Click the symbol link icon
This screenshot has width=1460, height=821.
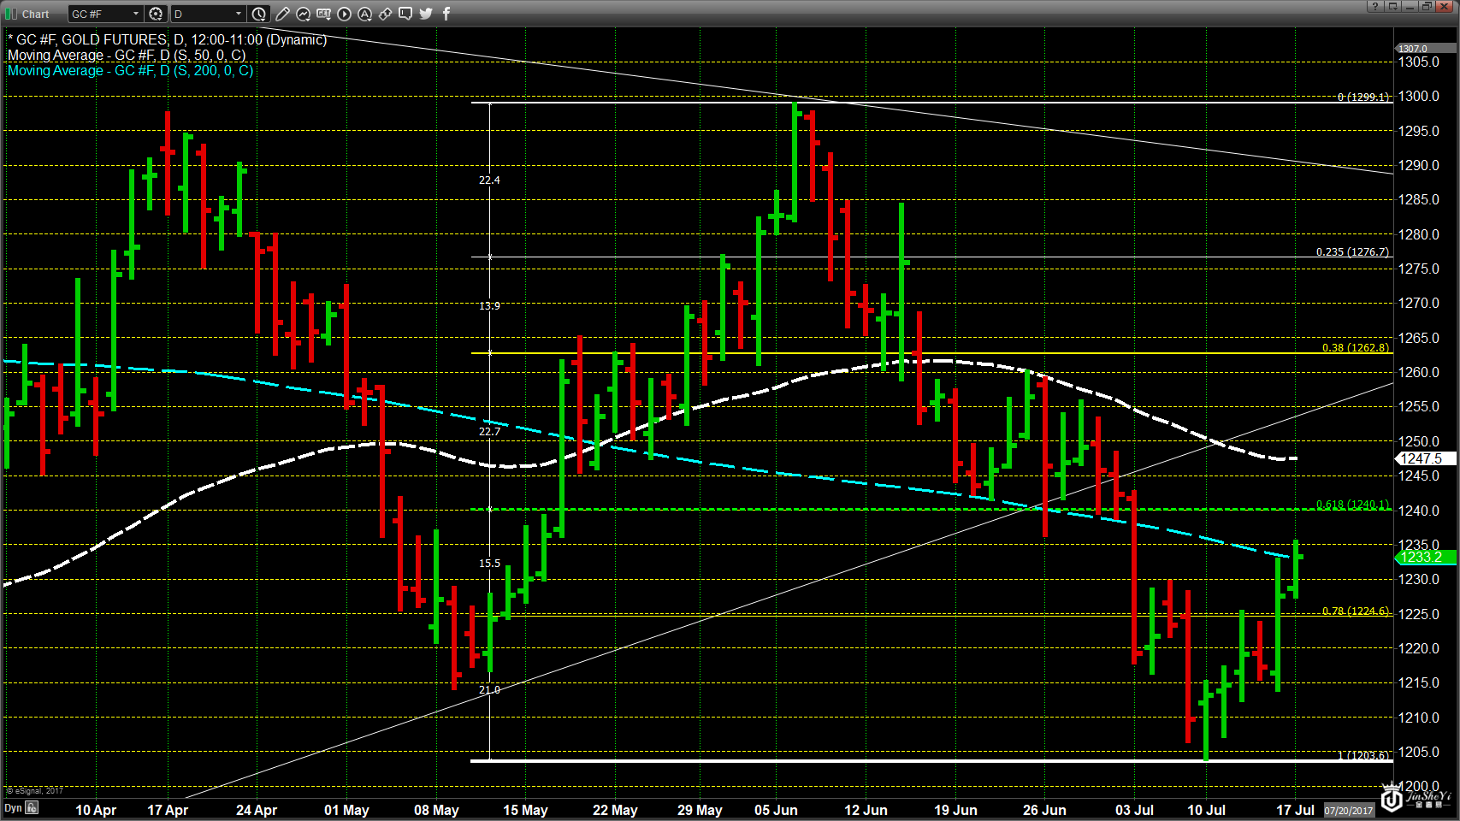[385, 14]
